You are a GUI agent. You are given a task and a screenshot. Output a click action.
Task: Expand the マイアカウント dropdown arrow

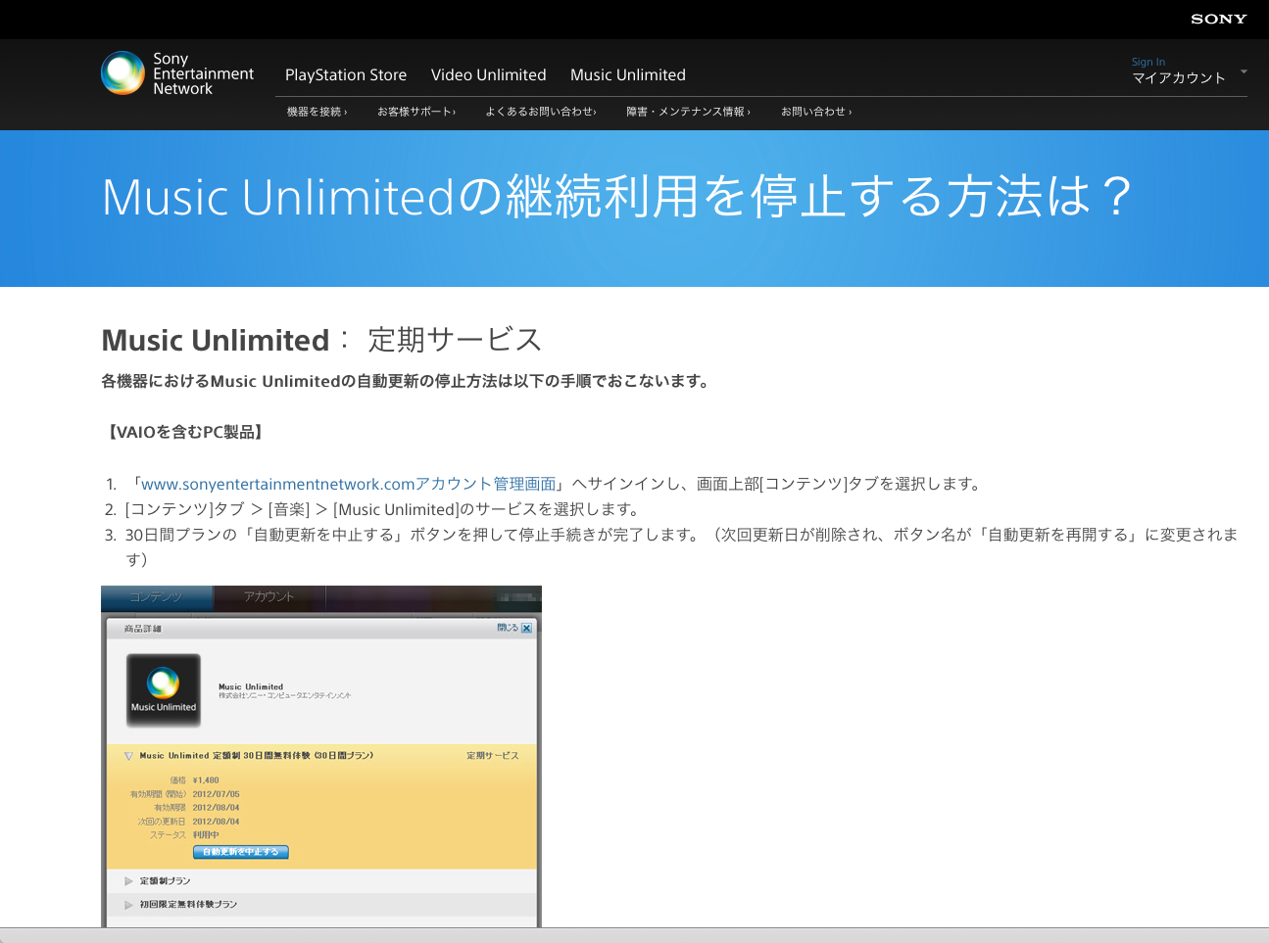coord(1244,71)
